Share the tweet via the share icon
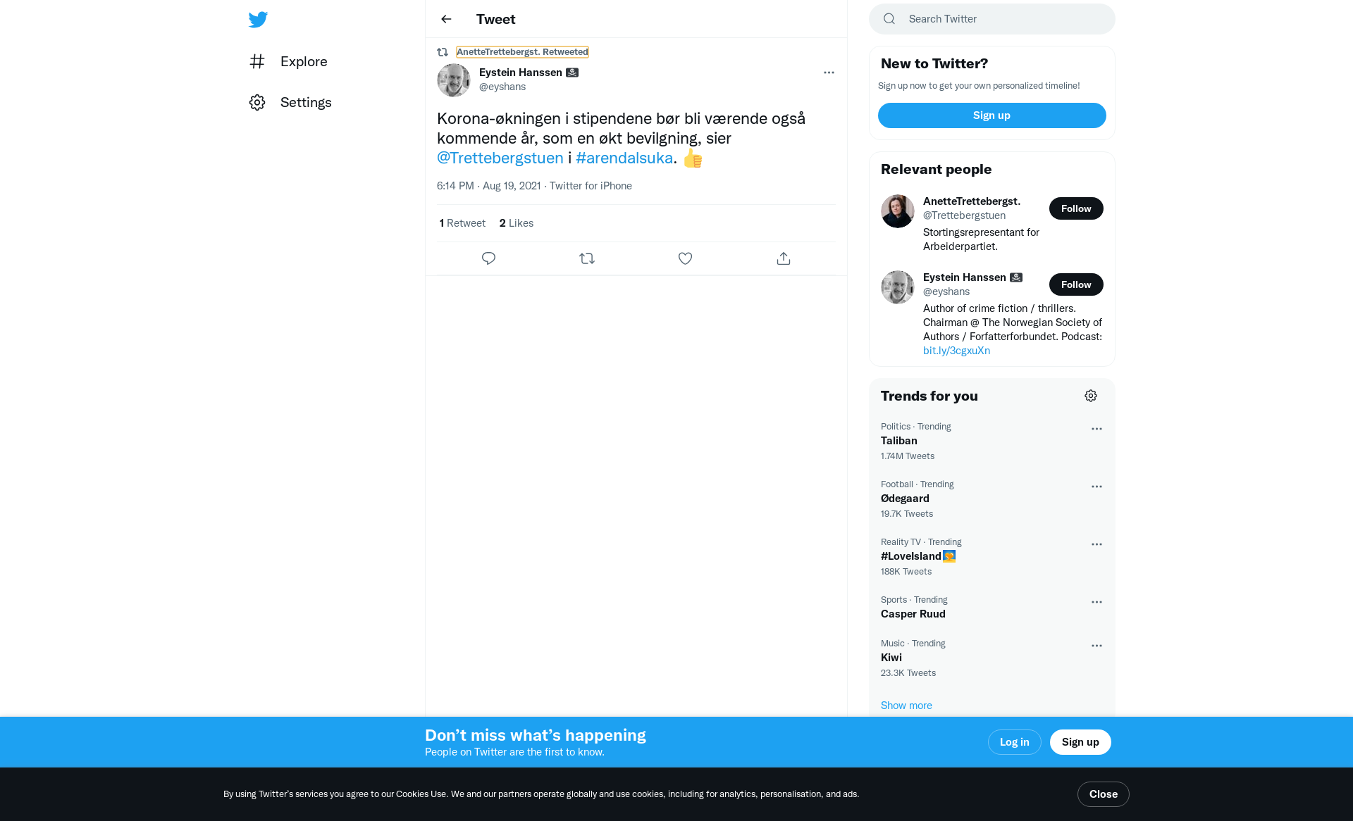Image resolution: width=1353 pixels, height=821 pixels. point(784,258)
